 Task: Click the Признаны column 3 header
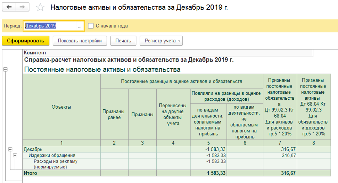pyautogui.click(x=142, y=115)
